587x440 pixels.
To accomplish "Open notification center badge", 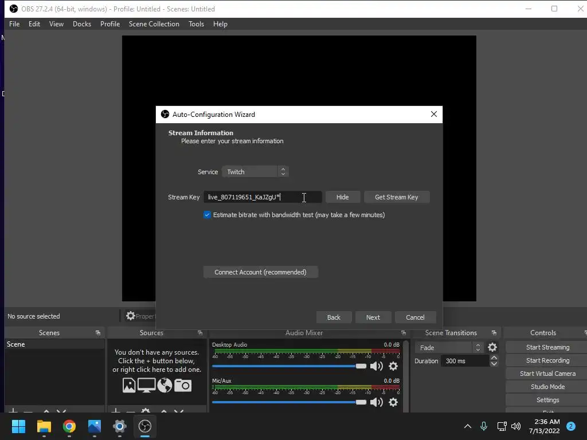I will [571, 426].
